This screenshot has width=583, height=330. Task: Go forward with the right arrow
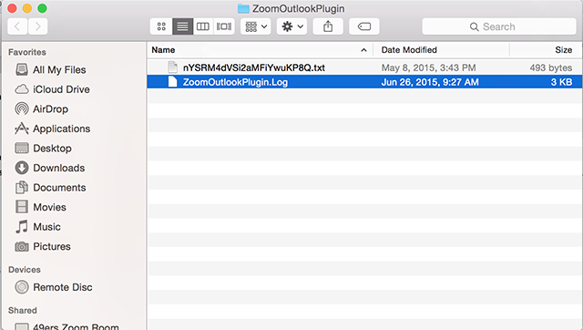coord(37,26)
